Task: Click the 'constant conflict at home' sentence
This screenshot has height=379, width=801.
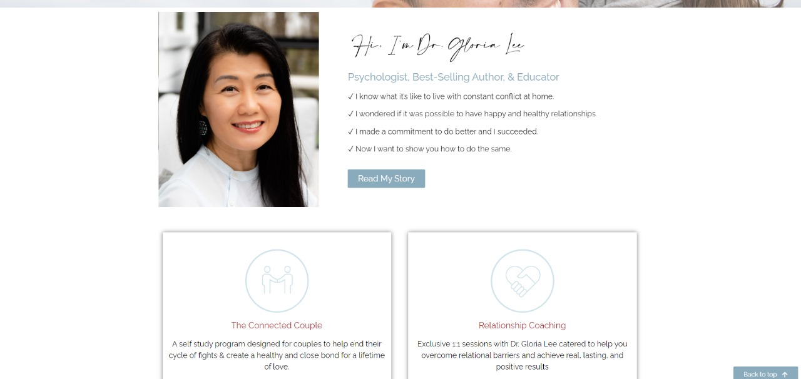Action: (x=454, y=96)
